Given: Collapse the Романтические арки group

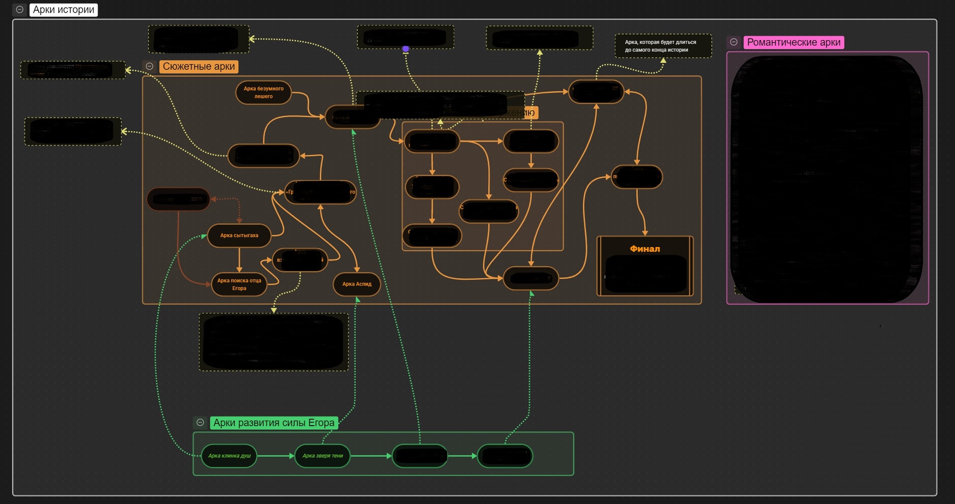Looking at the screenshot, I should (734, 42).
